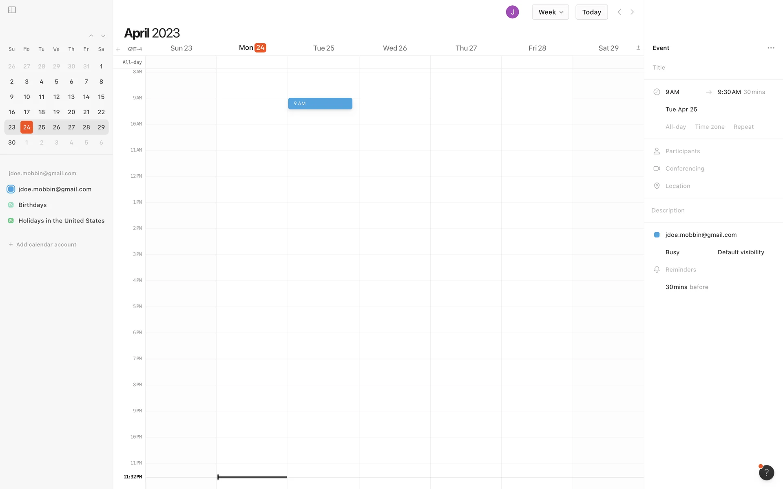Toggle the sidebar panel icon
This screenshot has width=783, height=489.
tap(12, 10)
